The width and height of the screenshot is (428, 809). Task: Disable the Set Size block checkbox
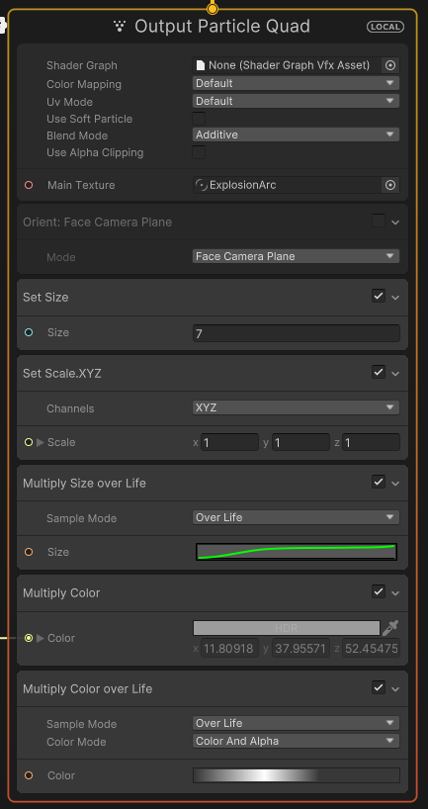pyautogui.click(x=379, y=296)
